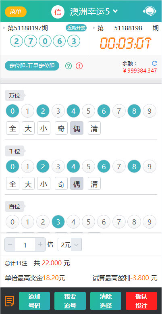
Task: Click the red exclamation warning icon
Action: (79, 66)
